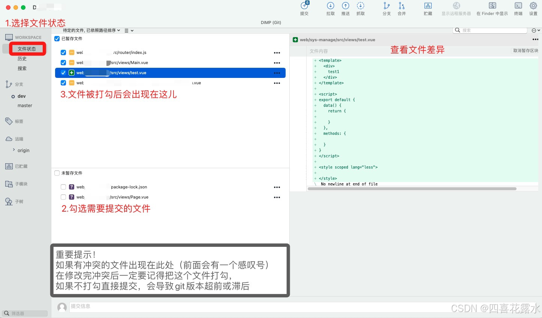The width and height of the screenshot is (542, 318).
Task: Click the more options dots for test.vue row
Action: (x=277, y=73)
